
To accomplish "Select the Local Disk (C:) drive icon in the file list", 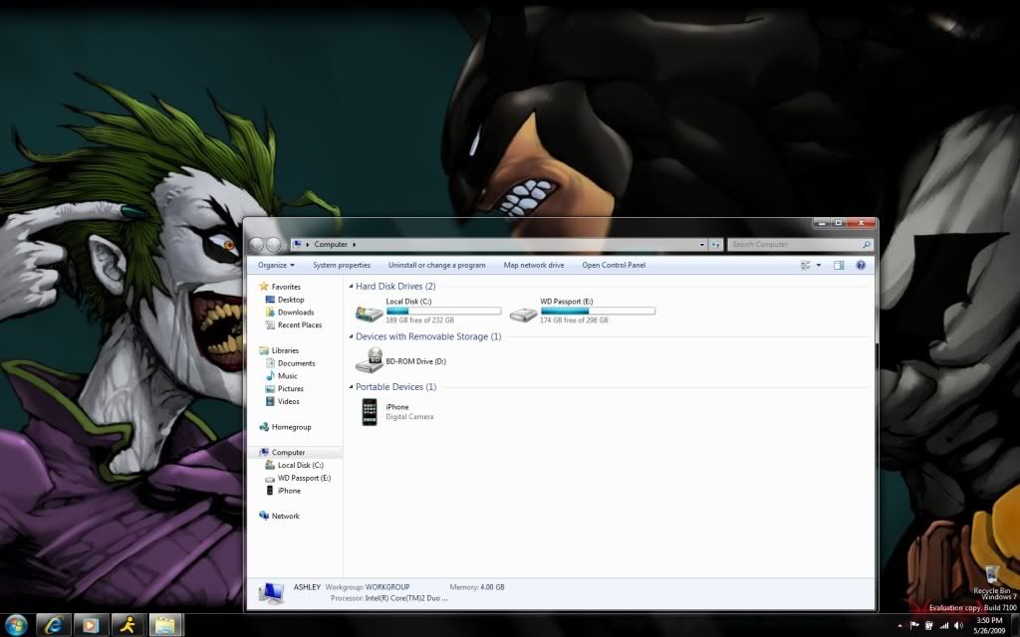I will pos(369,314).
